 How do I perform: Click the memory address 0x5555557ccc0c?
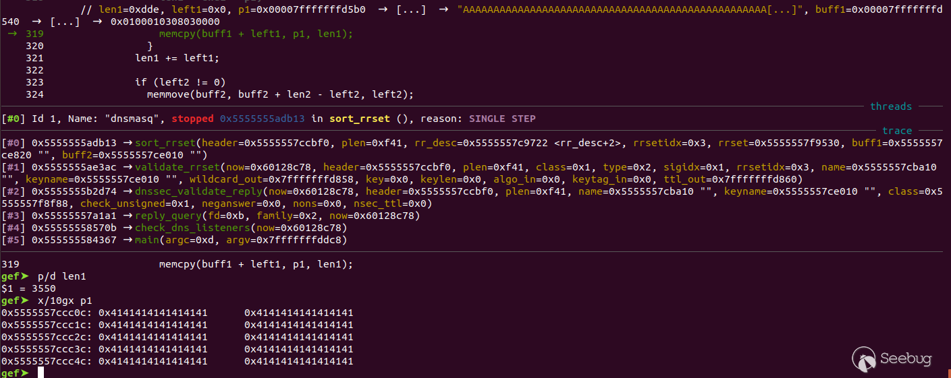(47, 313)
